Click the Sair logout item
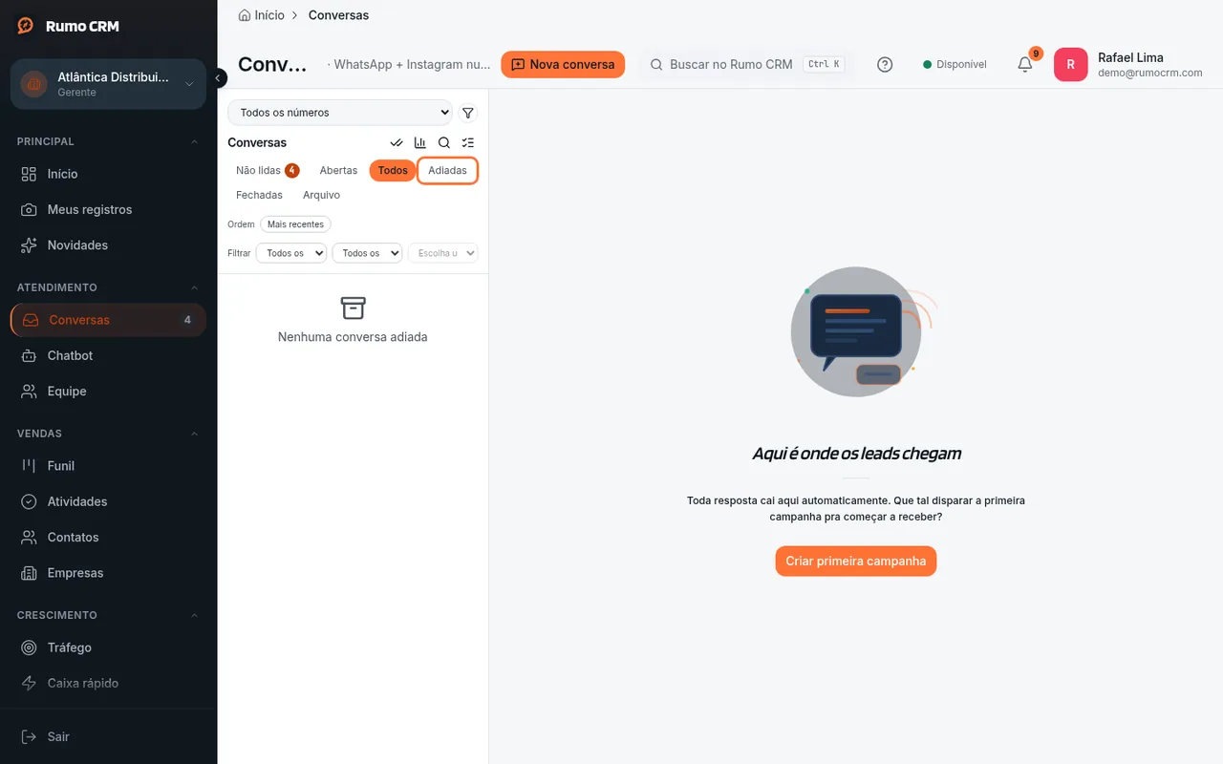1223x764 pixels. 108,736
